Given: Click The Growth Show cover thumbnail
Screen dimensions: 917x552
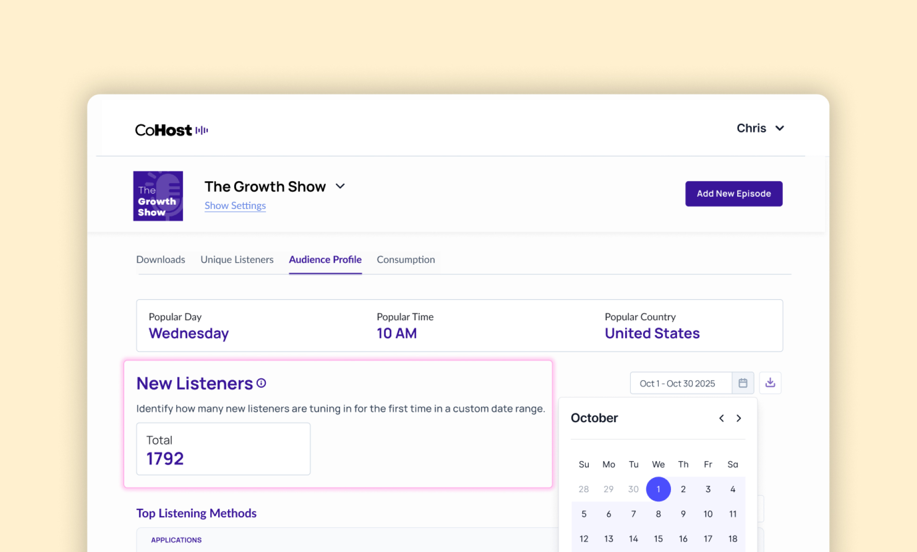Looking at the screenshot, I should pos(158,196).
